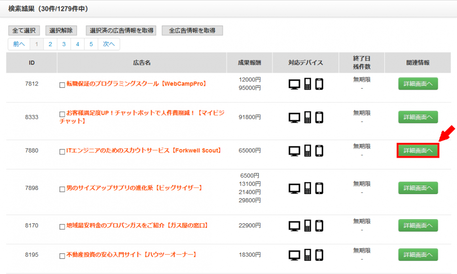Open 詳細画面へ for ad 7898
457x274 pixels.
point(418,188)
